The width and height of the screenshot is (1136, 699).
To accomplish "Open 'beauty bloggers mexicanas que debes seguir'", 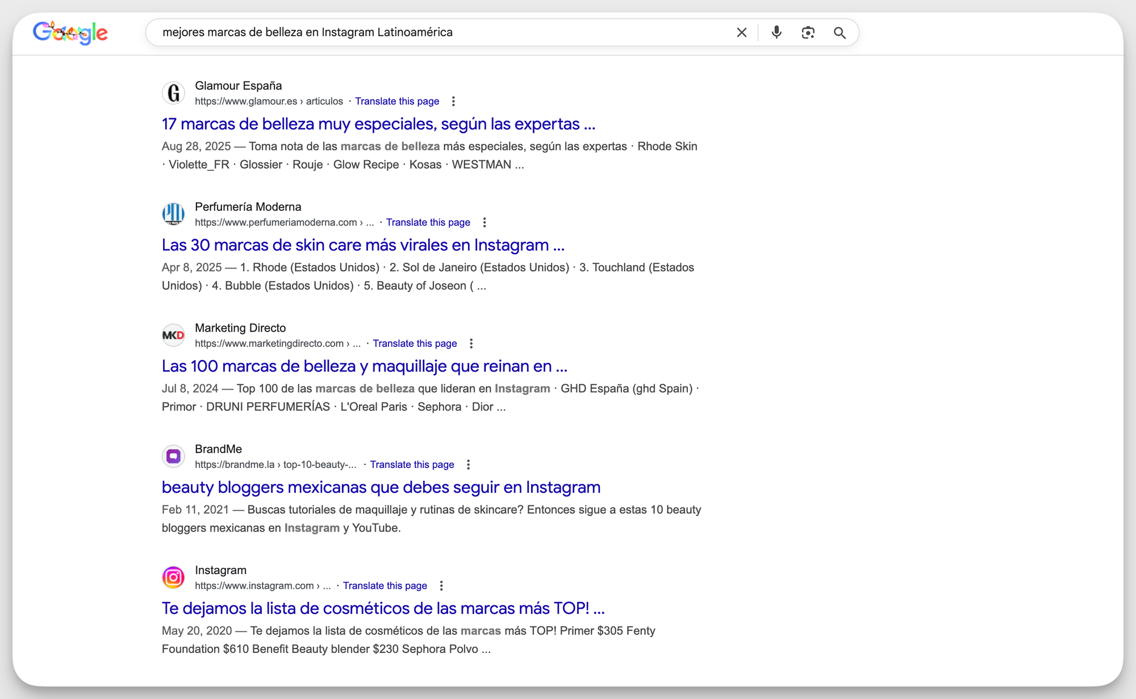I will click(381, 487).
